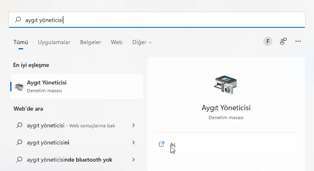
Task: Choose the 'aygıt yöneticisinde bluetooth yok' suggestion
Action: 70,160
